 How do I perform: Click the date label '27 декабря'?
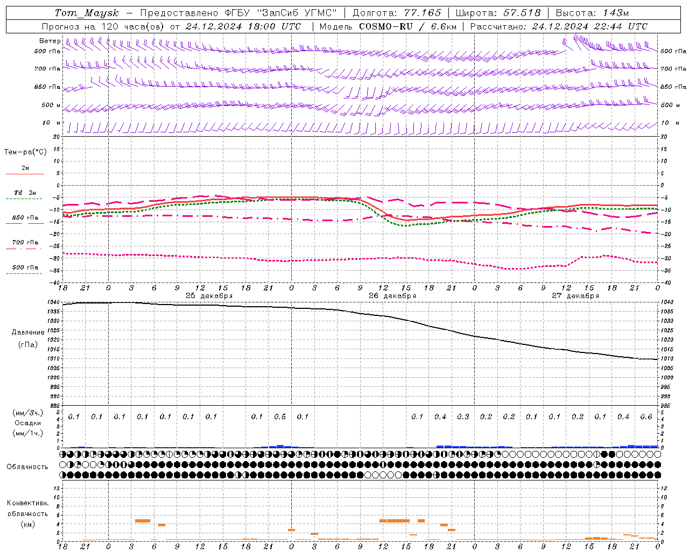[x=575, y=296]
